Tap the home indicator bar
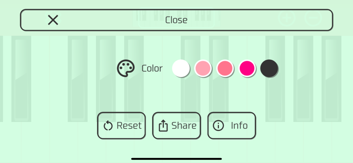This screenshot has height=163, width=353. click(x=176, y=159)
